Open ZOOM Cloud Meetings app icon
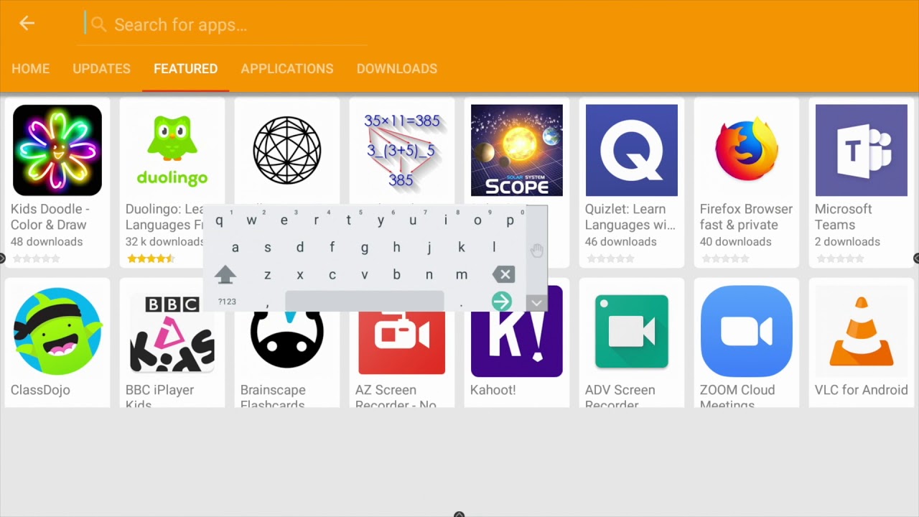Viewport: 919px width, 517px height. point(747,331)
